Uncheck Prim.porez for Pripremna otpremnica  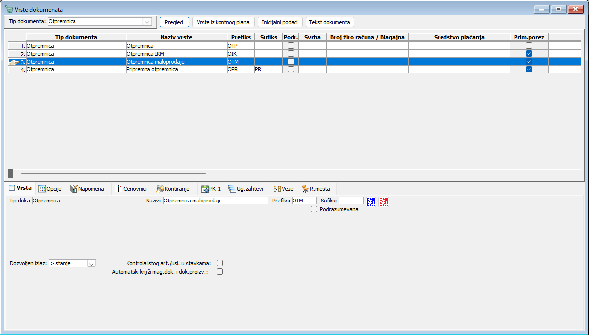coord(529,69)
